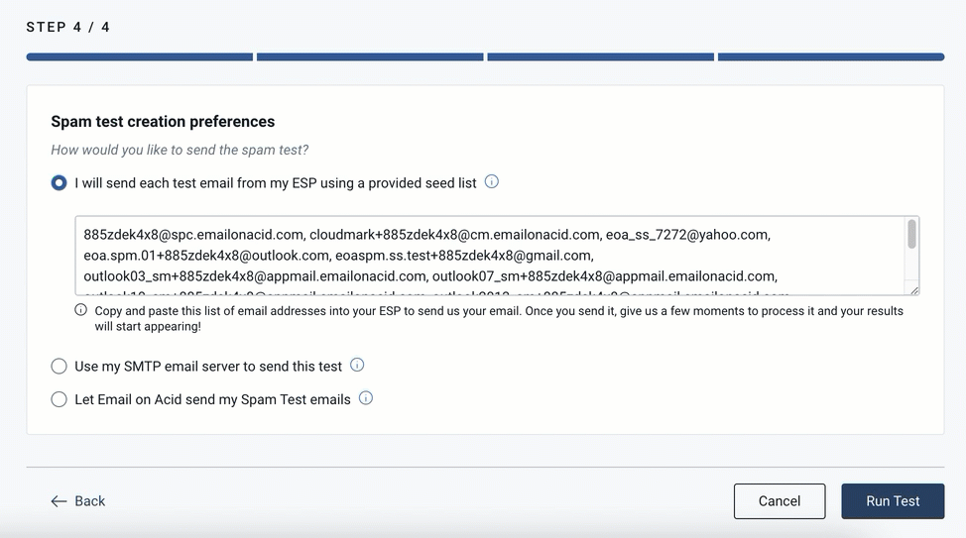Viewport: 966px width, 538px height.
Task: Select the ESP seed list radio button
Action: (60, 183)
